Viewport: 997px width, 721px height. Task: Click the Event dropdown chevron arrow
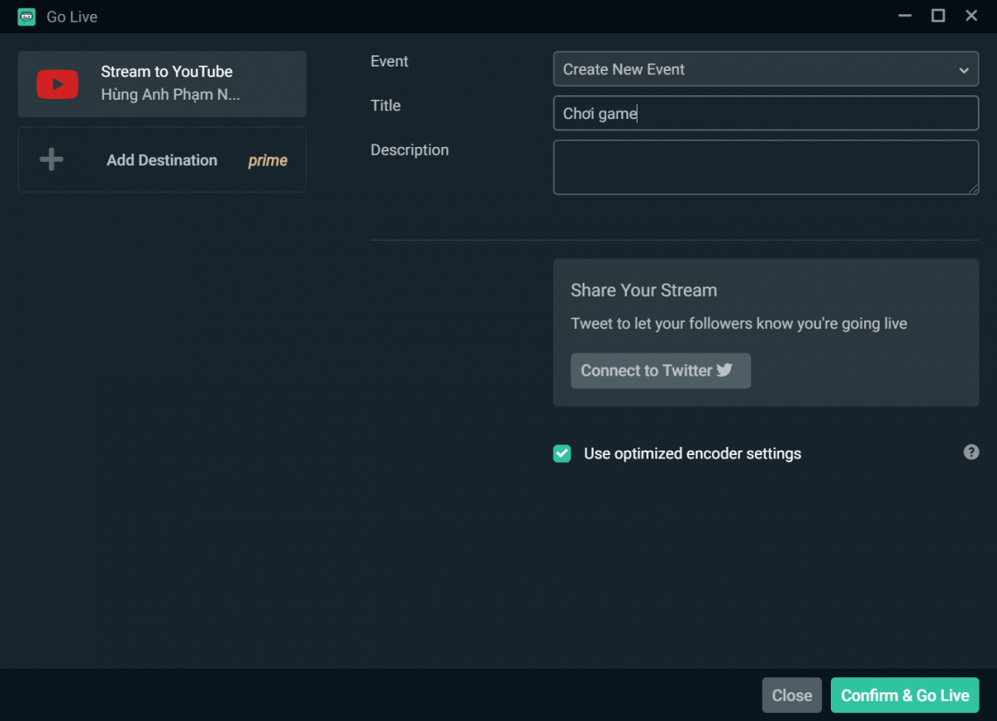point(964,70)
